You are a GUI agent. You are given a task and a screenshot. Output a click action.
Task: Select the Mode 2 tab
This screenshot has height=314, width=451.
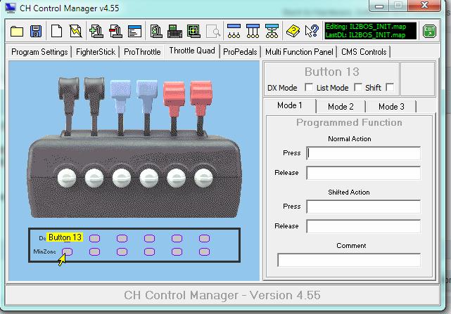(x=341, y=107)
